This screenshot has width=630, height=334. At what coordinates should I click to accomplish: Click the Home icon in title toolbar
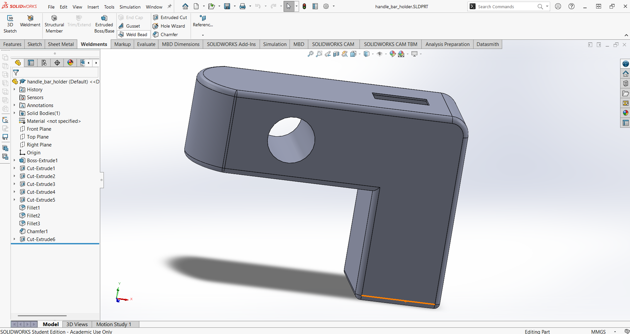(x=185, y=6)
